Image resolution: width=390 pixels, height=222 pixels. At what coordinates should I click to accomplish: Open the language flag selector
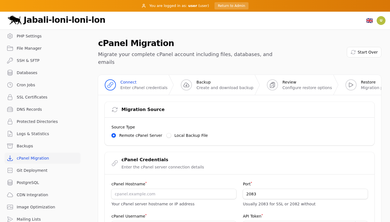pos(369,21)
